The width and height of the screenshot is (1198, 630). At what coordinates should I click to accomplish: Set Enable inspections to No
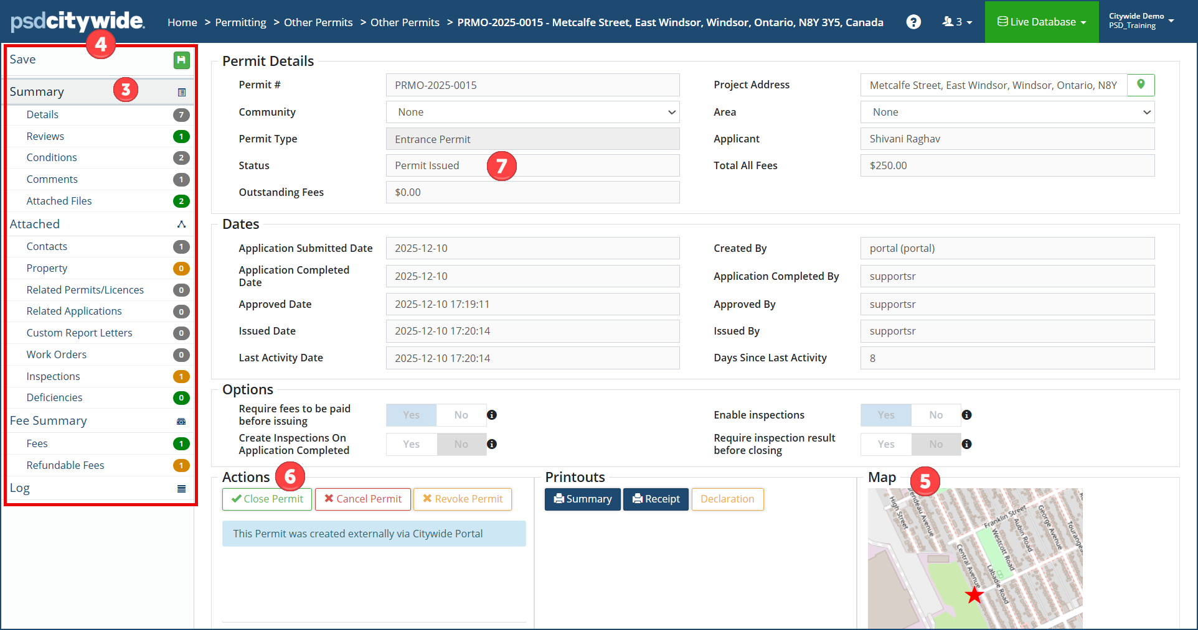[935, 415]
